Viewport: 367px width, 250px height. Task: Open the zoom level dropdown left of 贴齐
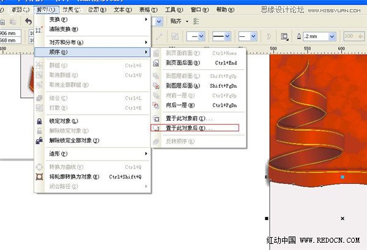click(159, 21)
